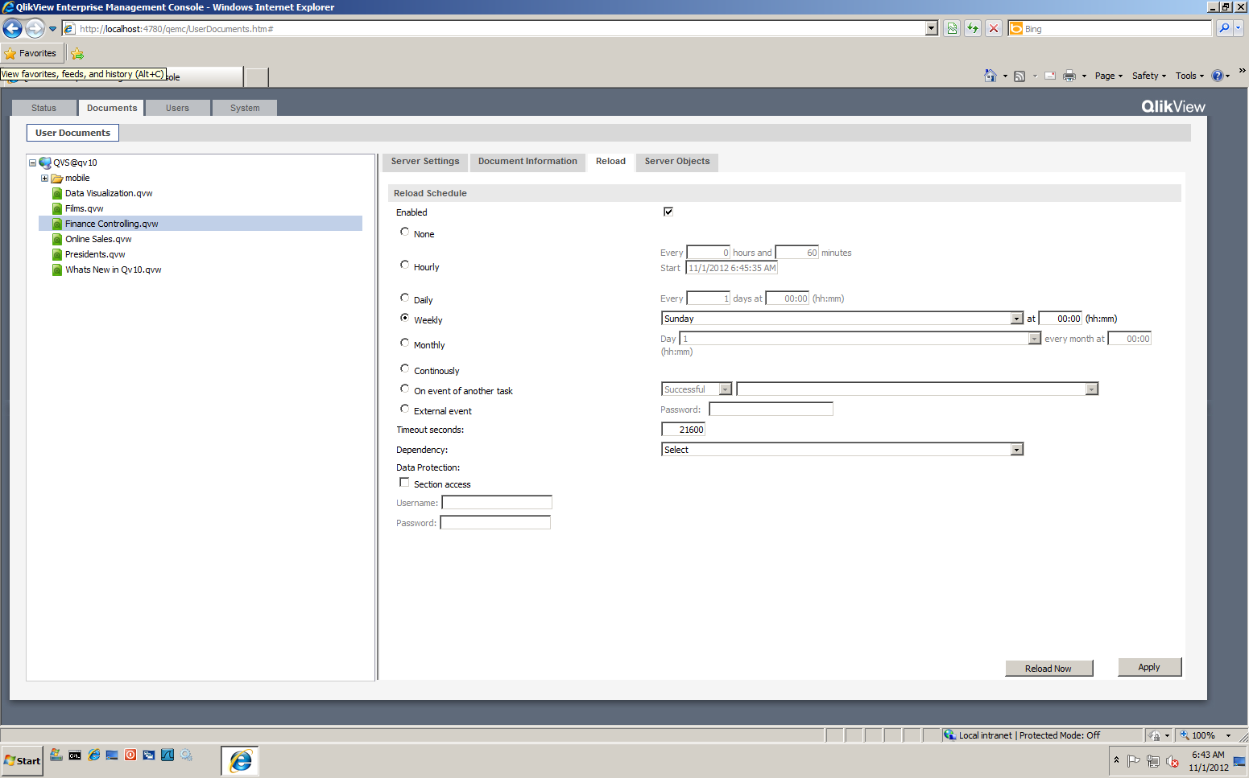The image size is (1249, 778).
Task: Open Windows Start menu
Action: [22, 760]
